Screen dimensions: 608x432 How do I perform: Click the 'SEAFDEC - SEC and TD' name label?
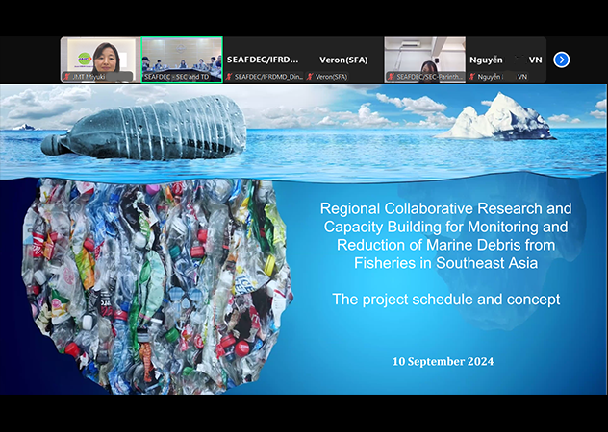[177, 77]
